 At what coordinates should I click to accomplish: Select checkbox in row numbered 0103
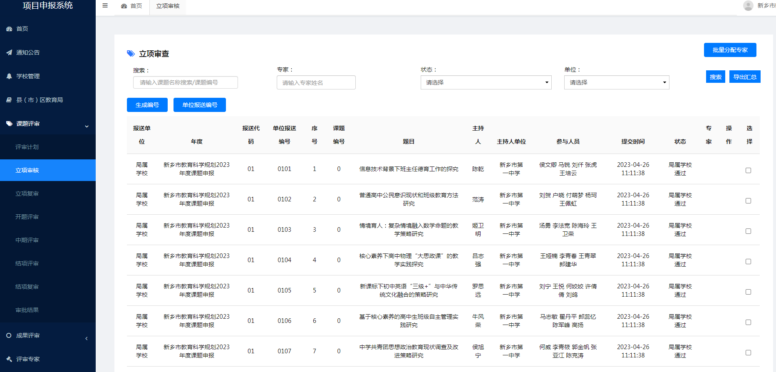(x=748, y=231)
